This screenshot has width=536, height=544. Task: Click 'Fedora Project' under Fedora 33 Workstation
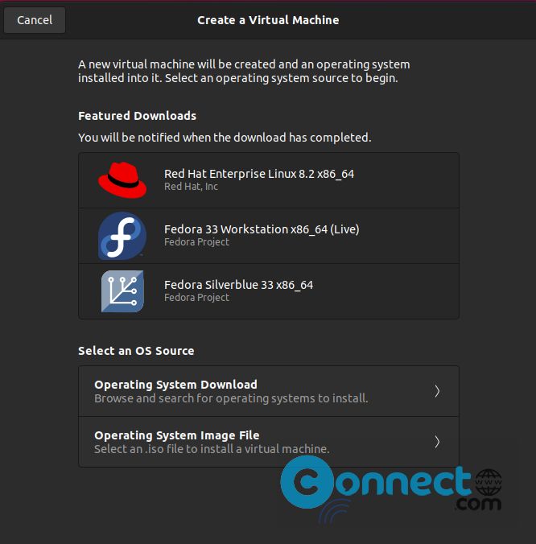coord(196,242)
